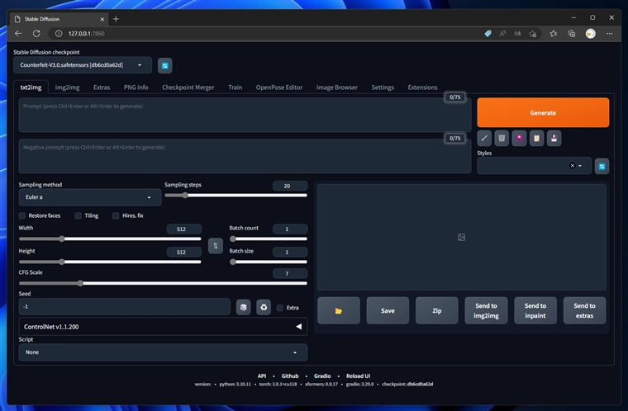Click the Reload UI link
This screenshot has height=411, width=628.
point(358,376)
